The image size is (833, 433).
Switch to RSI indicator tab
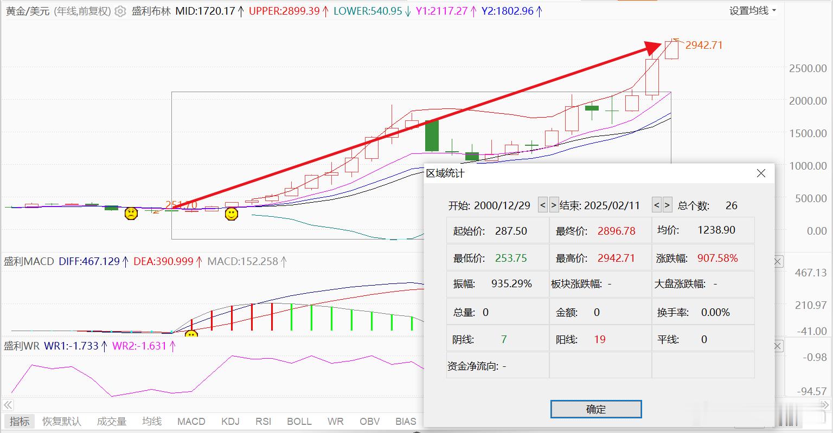coord(264,422)
